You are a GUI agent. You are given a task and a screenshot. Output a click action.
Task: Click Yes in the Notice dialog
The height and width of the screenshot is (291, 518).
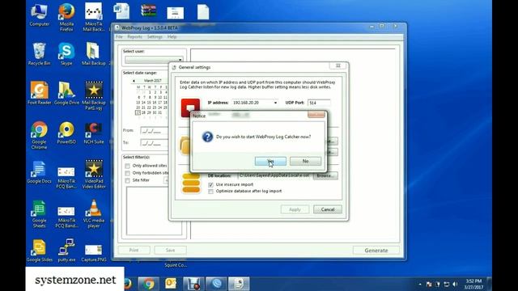[270, 161]
